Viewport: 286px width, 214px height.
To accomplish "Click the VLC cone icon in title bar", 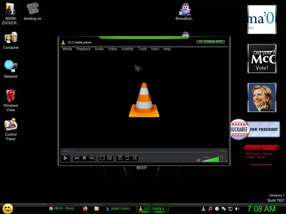I will [63, 42].
